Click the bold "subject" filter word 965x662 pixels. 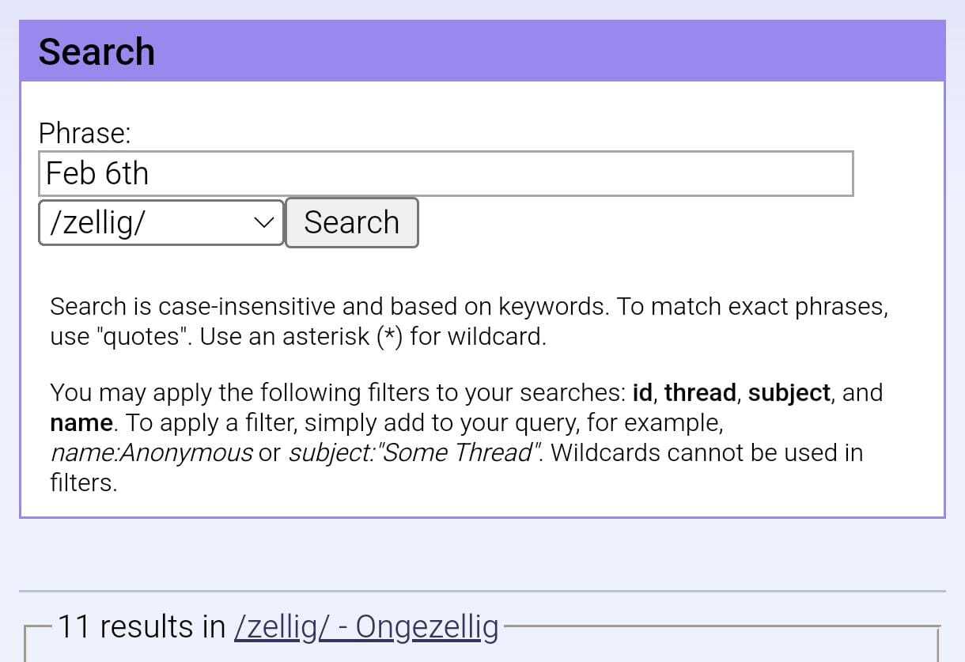coord(789,392)
